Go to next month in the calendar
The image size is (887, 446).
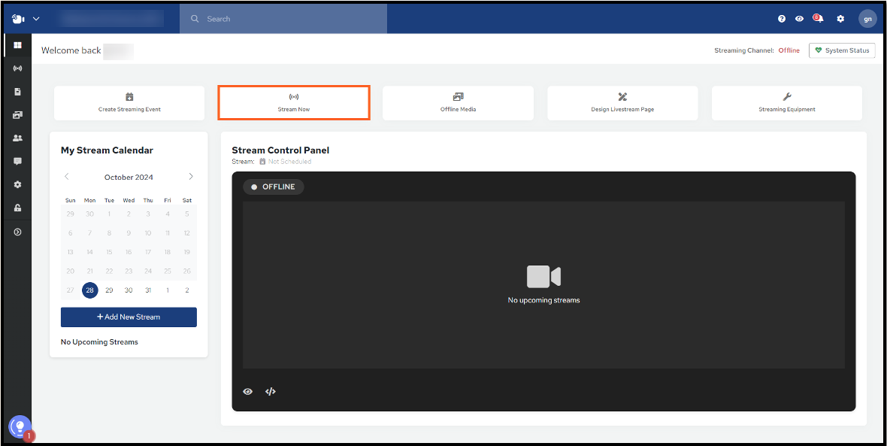[x=191, y=177]
